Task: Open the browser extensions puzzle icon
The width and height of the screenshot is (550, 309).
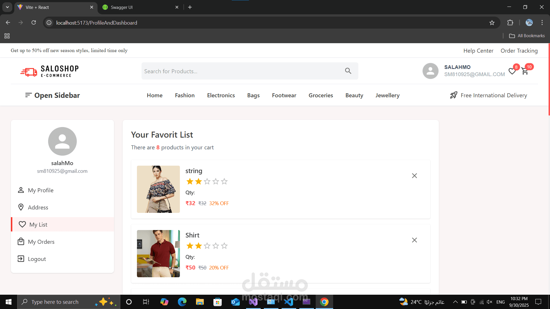Action: tap(510, 23)
